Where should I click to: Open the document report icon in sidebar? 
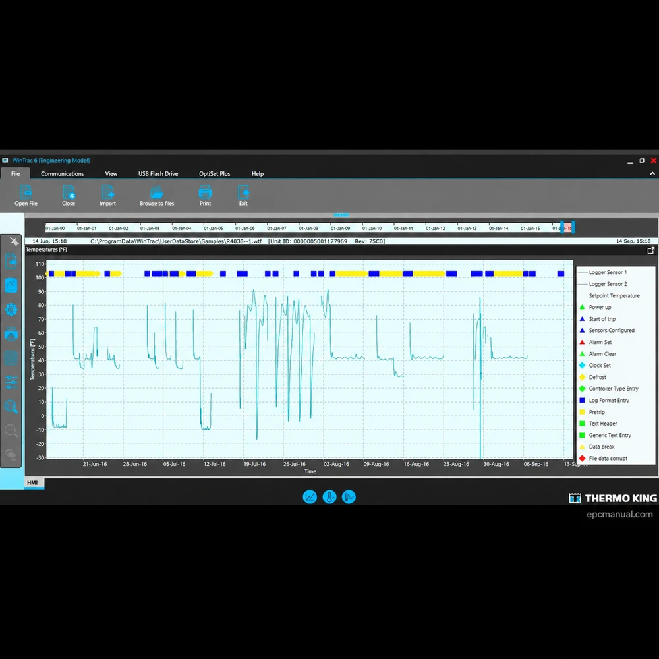11,358
